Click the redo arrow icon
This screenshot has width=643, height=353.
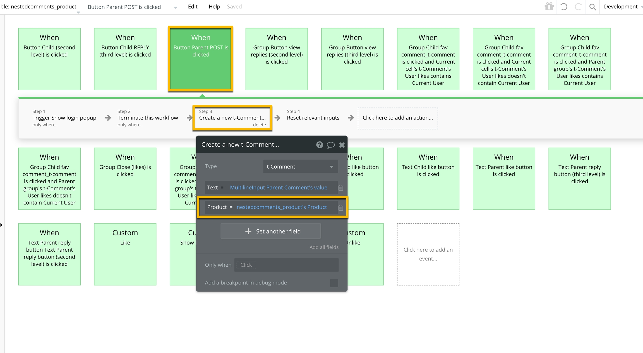[578, 6]
